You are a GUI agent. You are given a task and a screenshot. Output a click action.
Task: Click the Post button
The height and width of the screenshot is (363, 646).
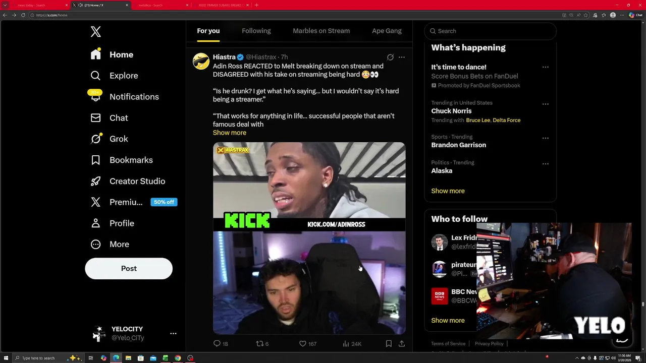coord(129,269)
